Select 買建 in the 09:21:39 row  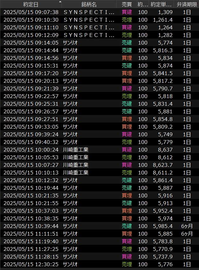click(x=127, y=89)
